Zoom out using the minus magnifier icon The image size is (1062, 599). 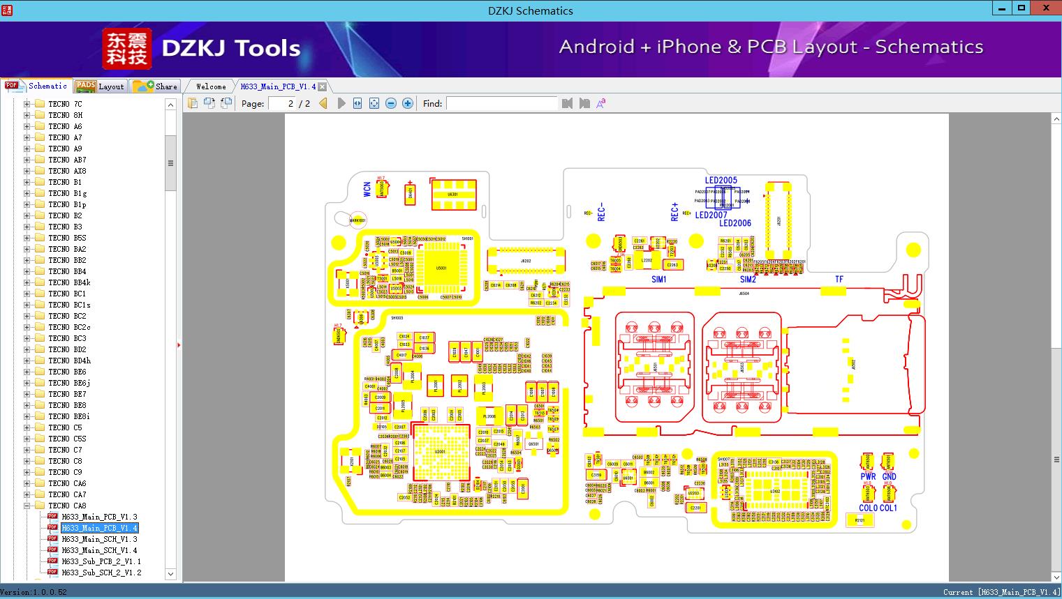[391, 103]
